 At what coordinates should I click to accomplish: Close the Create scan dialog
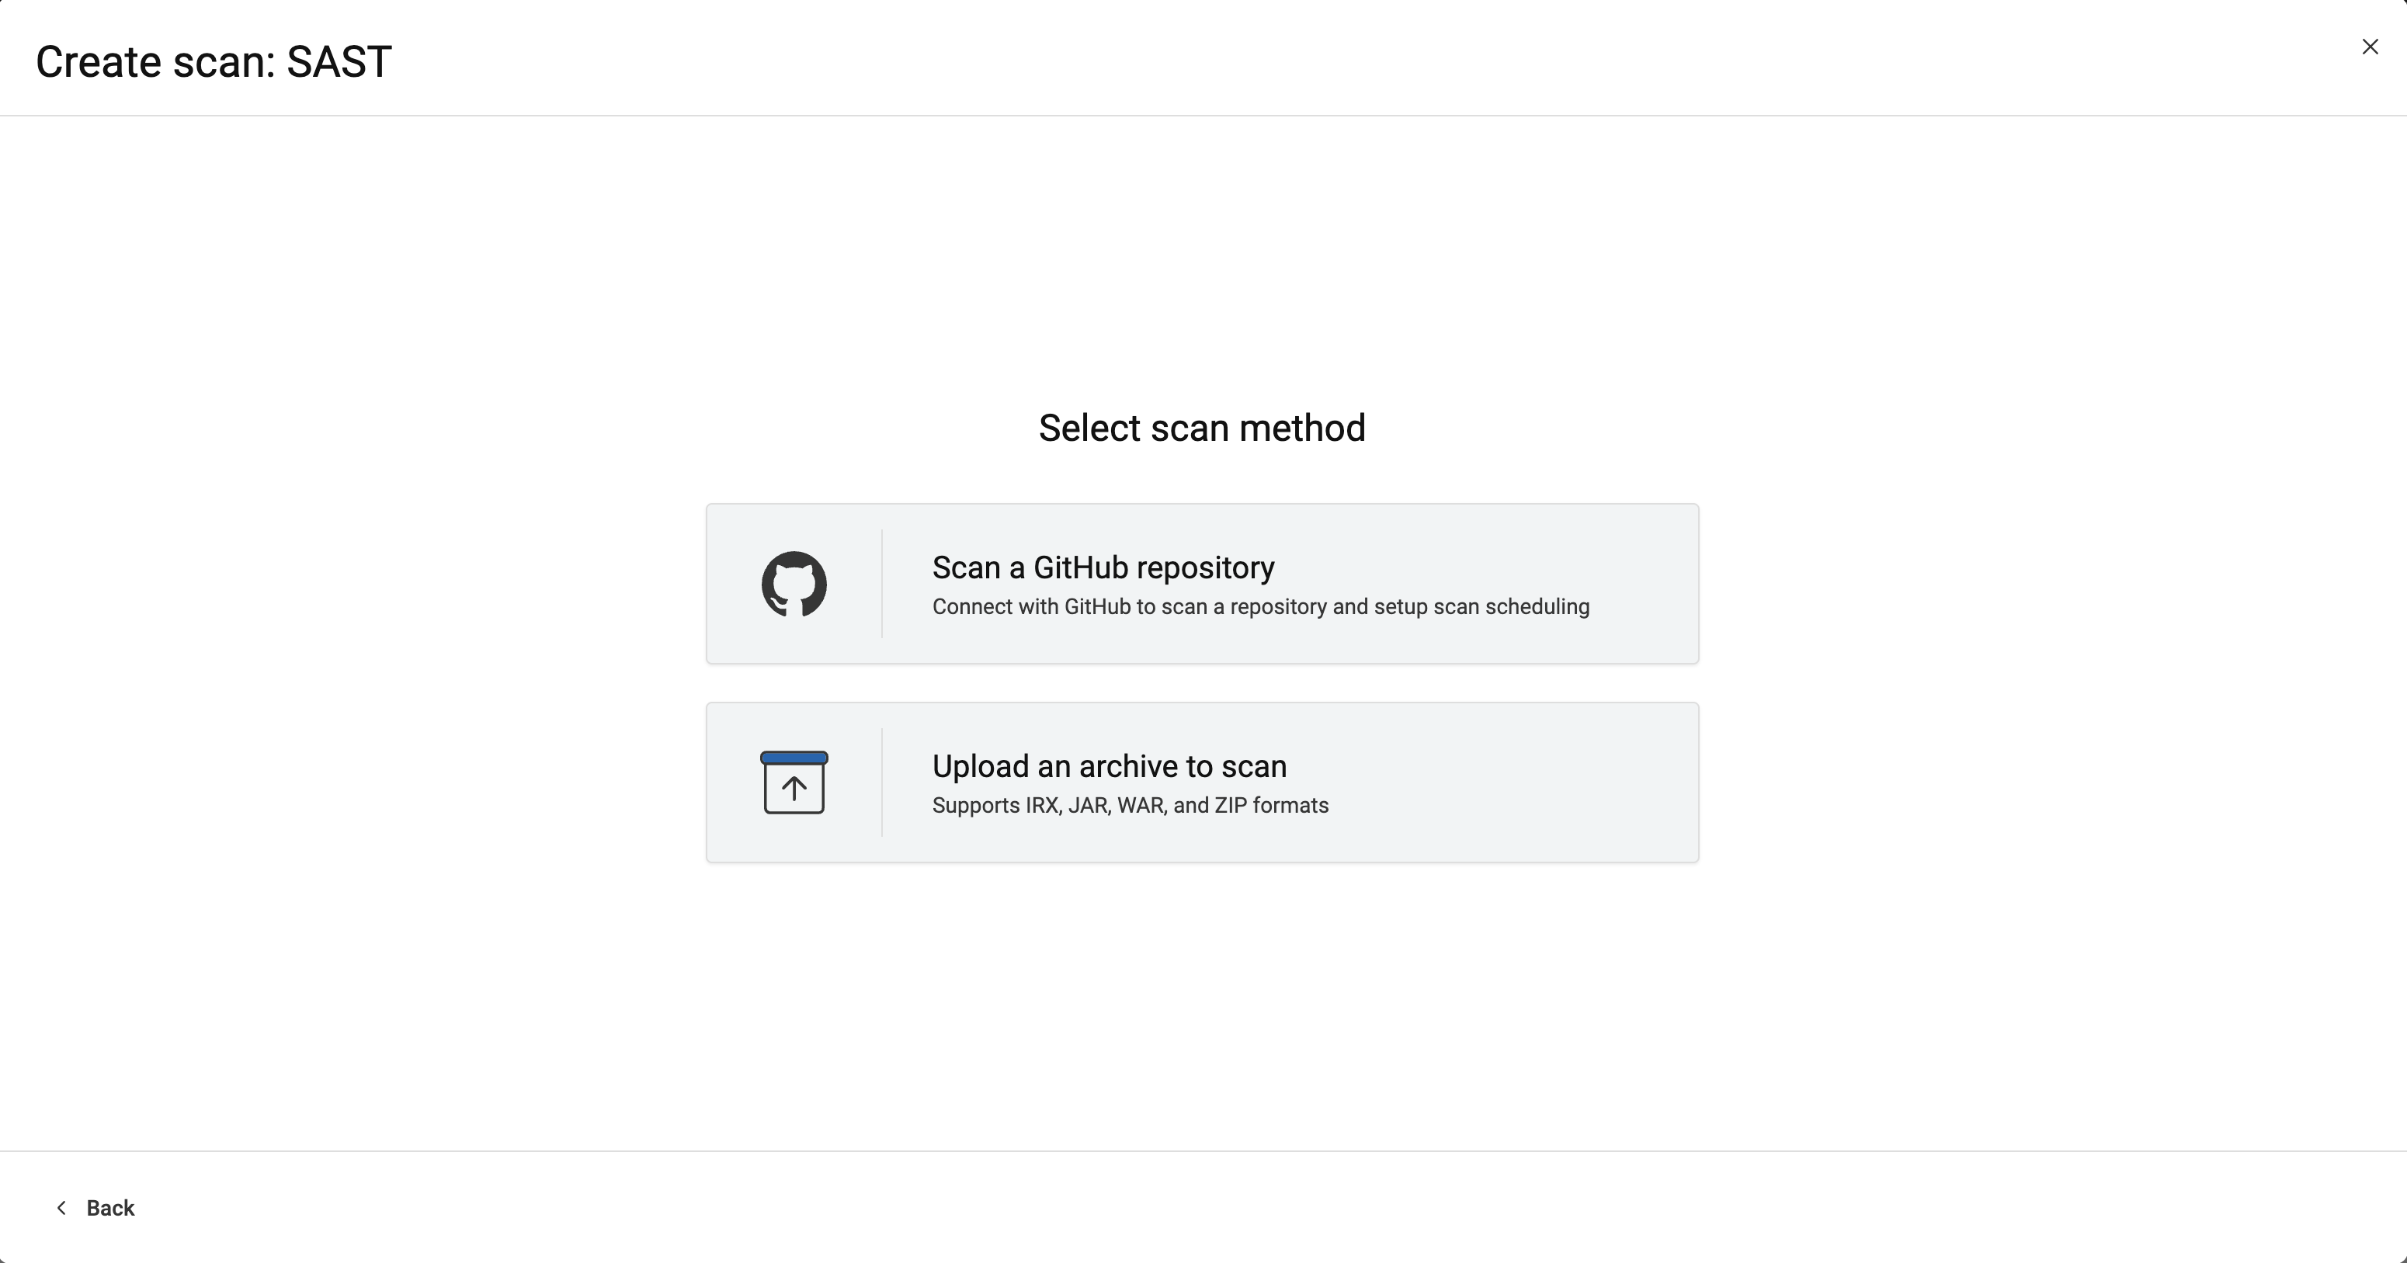2370,47
